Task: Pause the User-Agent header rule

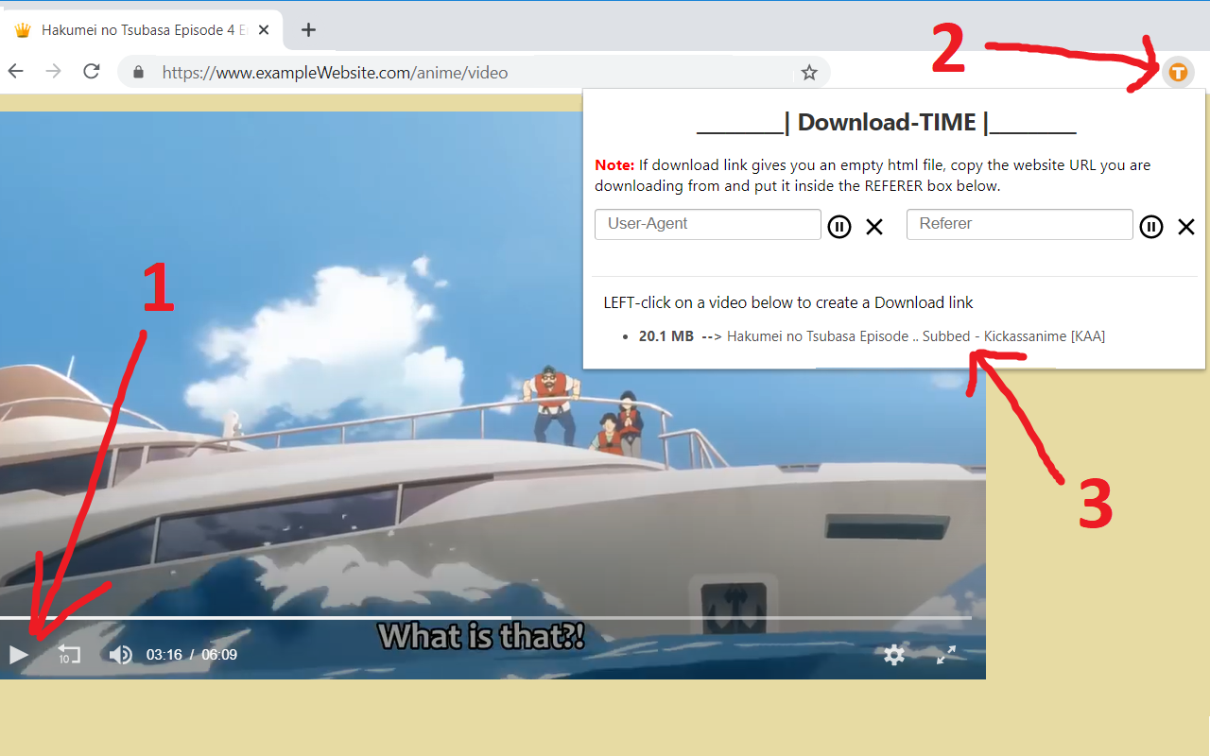Action: pos(839,226)
